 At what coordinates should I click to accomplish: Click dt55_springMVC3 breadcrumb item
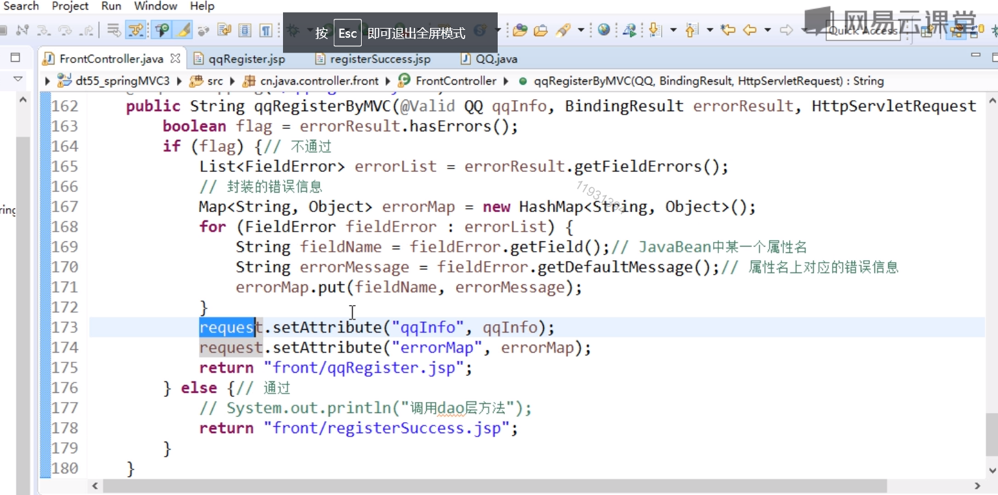[114, 81]
